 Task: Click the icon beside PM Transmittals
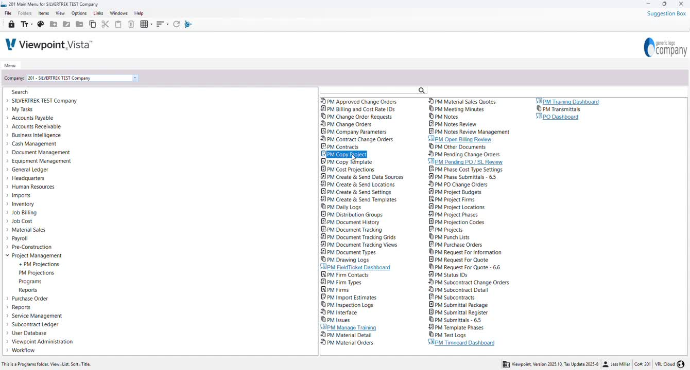click(539, 109)
